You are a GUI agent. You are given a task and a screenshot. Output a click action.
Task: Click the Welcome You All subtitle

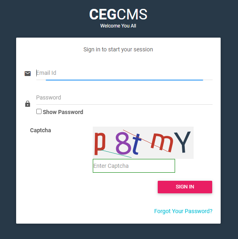tap(118, 26)
